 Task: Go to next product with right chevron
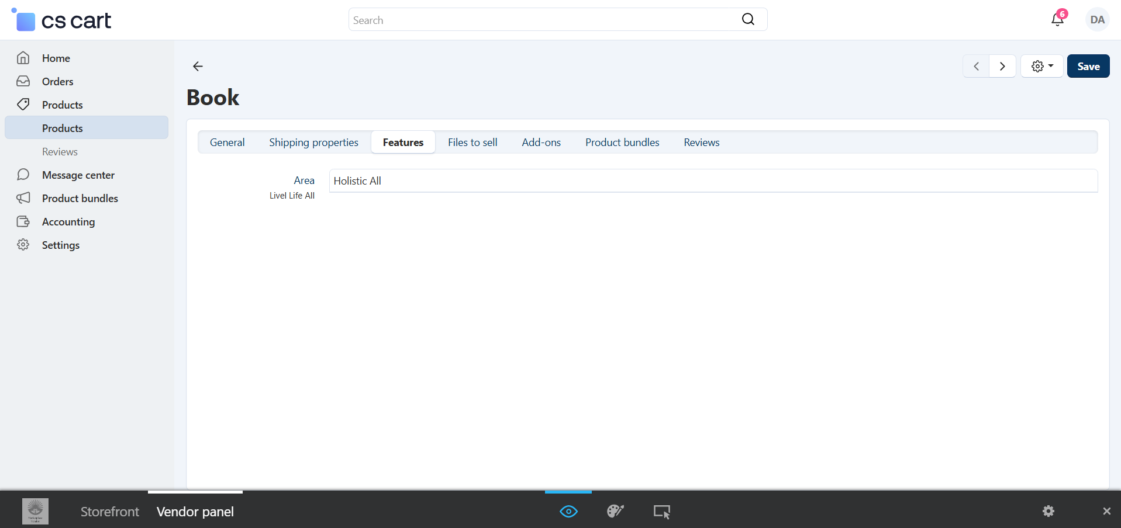pyautogui.click(x=1002, y=67)
